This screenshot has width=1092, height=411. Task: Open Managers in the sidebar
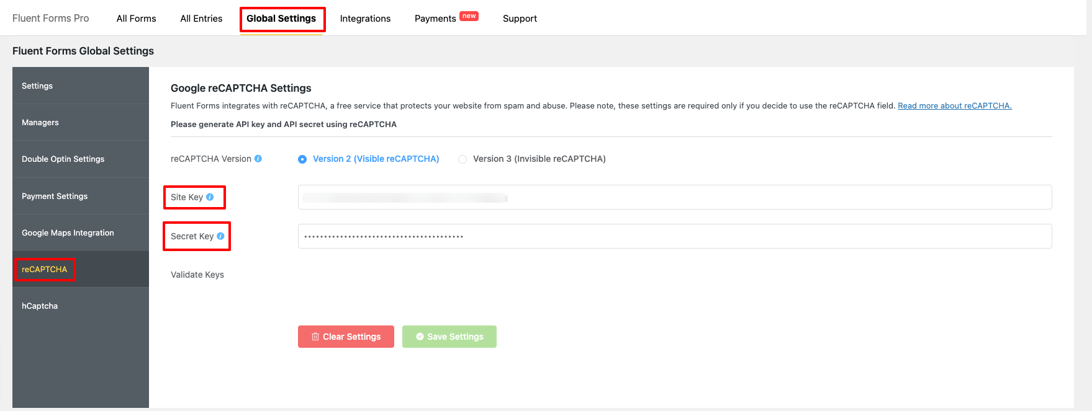coord(81,122)
